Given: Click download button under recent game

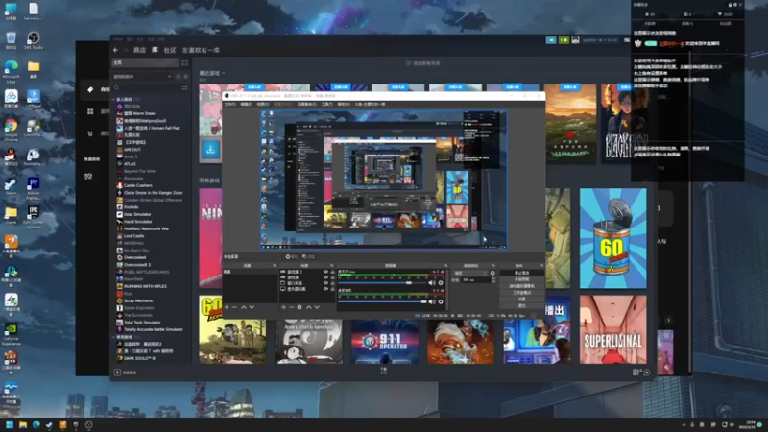Looking at the screenshot, I should coord(210,150).
